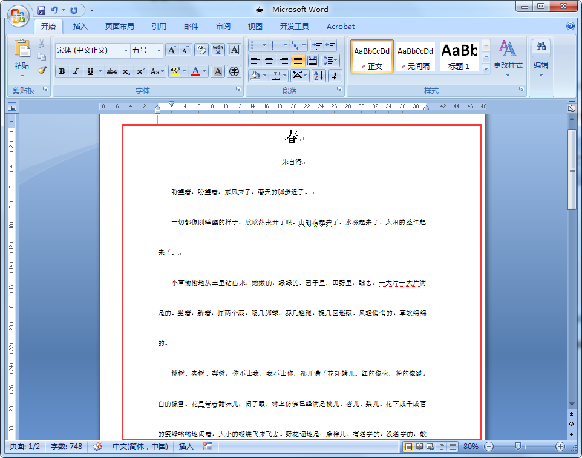Open Word Help question mark

(571, 26)
